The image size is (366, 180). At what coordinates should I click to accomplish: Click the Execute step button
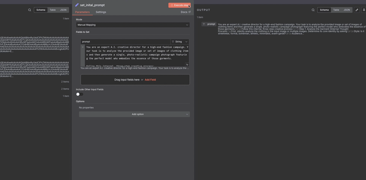(x=179, y=5)
